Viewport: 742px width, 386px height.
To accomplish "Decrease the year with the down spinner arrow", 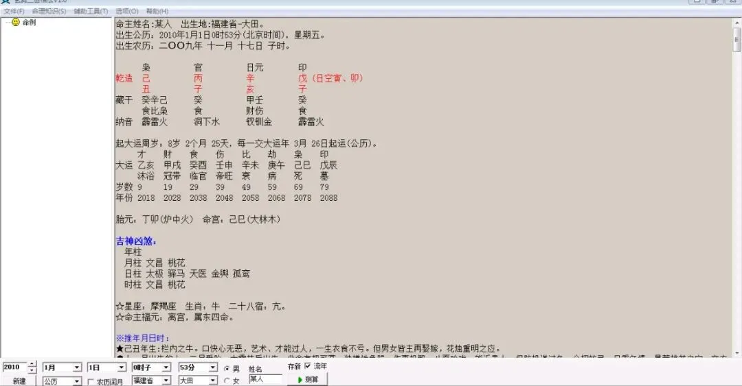I will 32,370.
